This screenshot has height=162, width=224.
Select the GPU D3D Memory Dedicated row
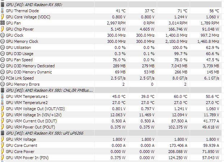click(30, 66)
